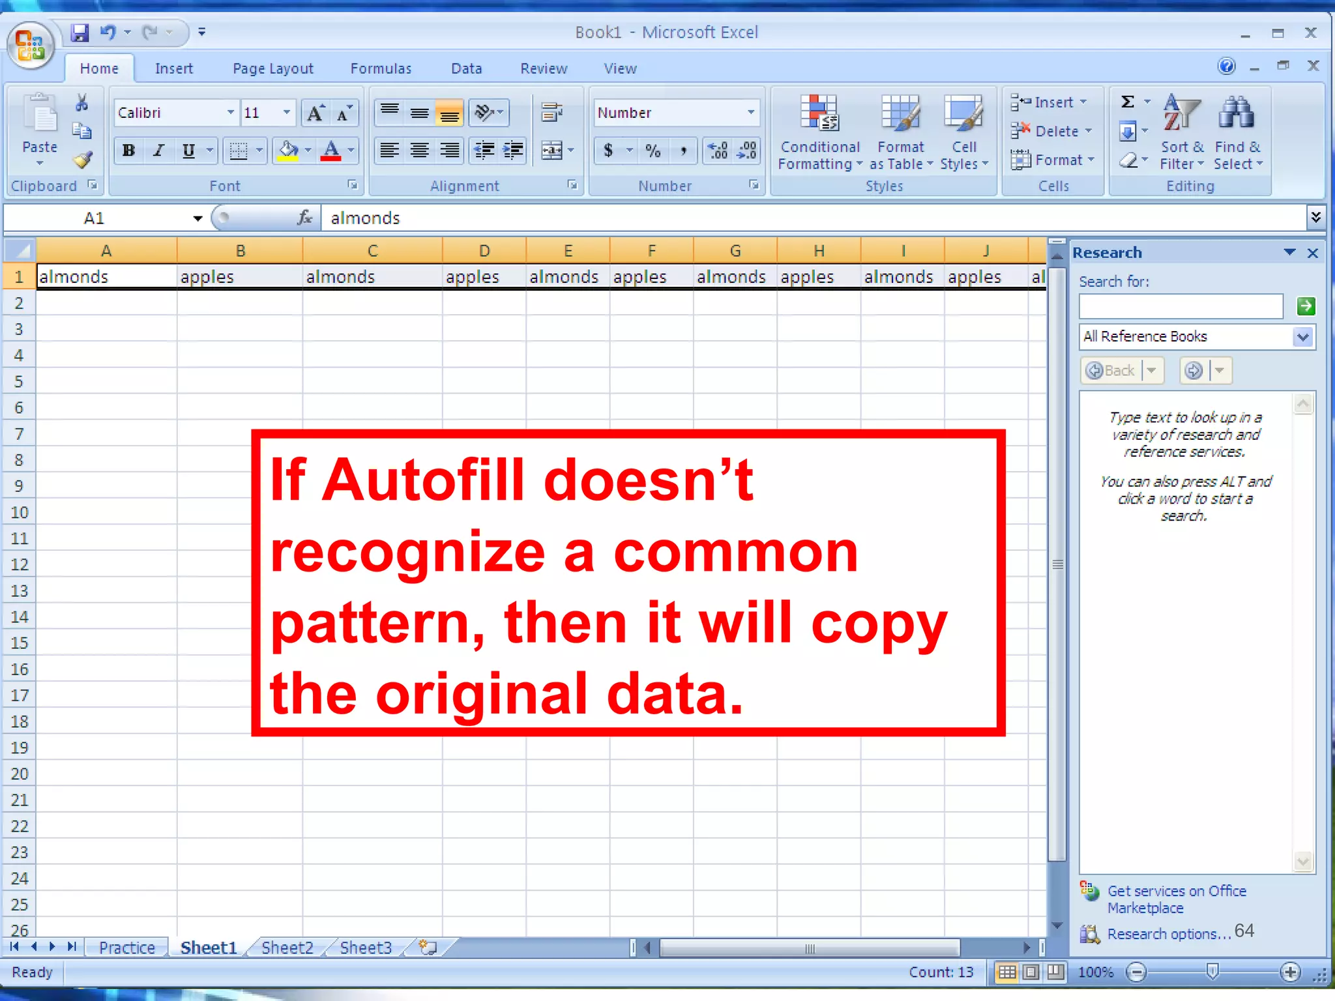This screenshot has width=1335, height=1001.
Task: Apply Top Align to cells
Action: (390, 113)
